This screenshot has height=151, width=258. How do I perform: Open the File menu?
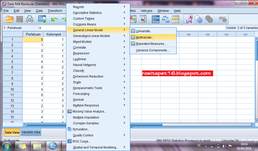click(x=6, y=11)
